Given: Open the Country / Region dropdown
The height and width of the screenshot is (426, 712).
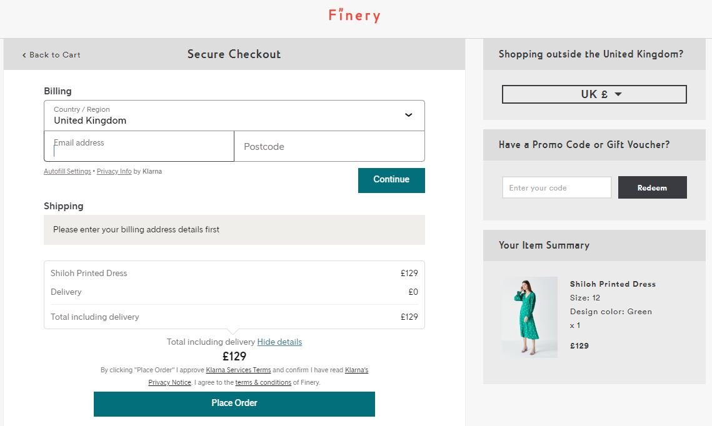Looking at the screenshot, I should (234, 116).
